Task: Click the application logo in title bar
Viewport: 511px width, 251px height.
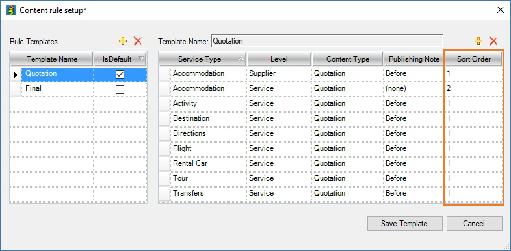Action: tap(11, 10)
